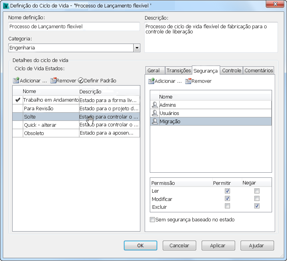The image size is (287, 261).
Task: Select the Solte state row
Action: coord(76,117)
